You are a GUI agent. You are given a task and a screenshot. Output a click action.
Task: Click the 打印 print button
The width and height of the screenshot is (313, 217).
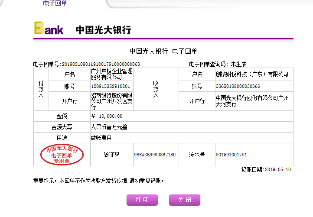(142, 200)
